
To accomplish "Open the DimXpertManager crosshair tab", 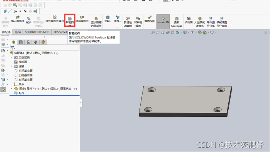I will (x=35, y=42).
